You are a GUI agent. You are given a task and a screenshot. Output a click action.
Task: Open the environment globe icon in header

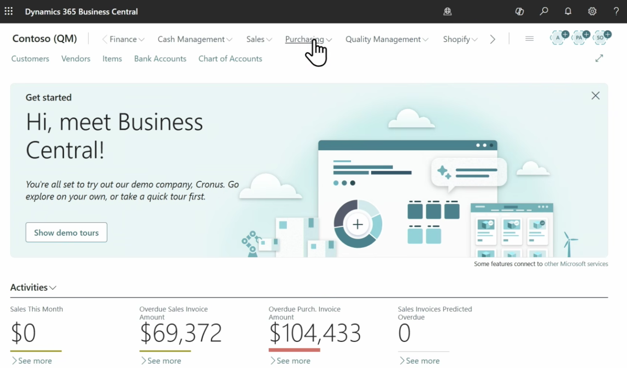[x=447, y=12]
